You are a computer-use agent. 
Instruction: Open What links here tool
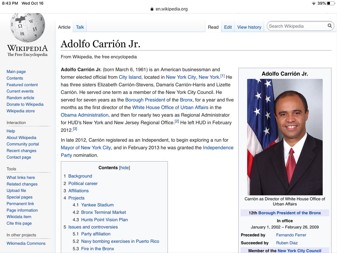click(x=21, y=177)
